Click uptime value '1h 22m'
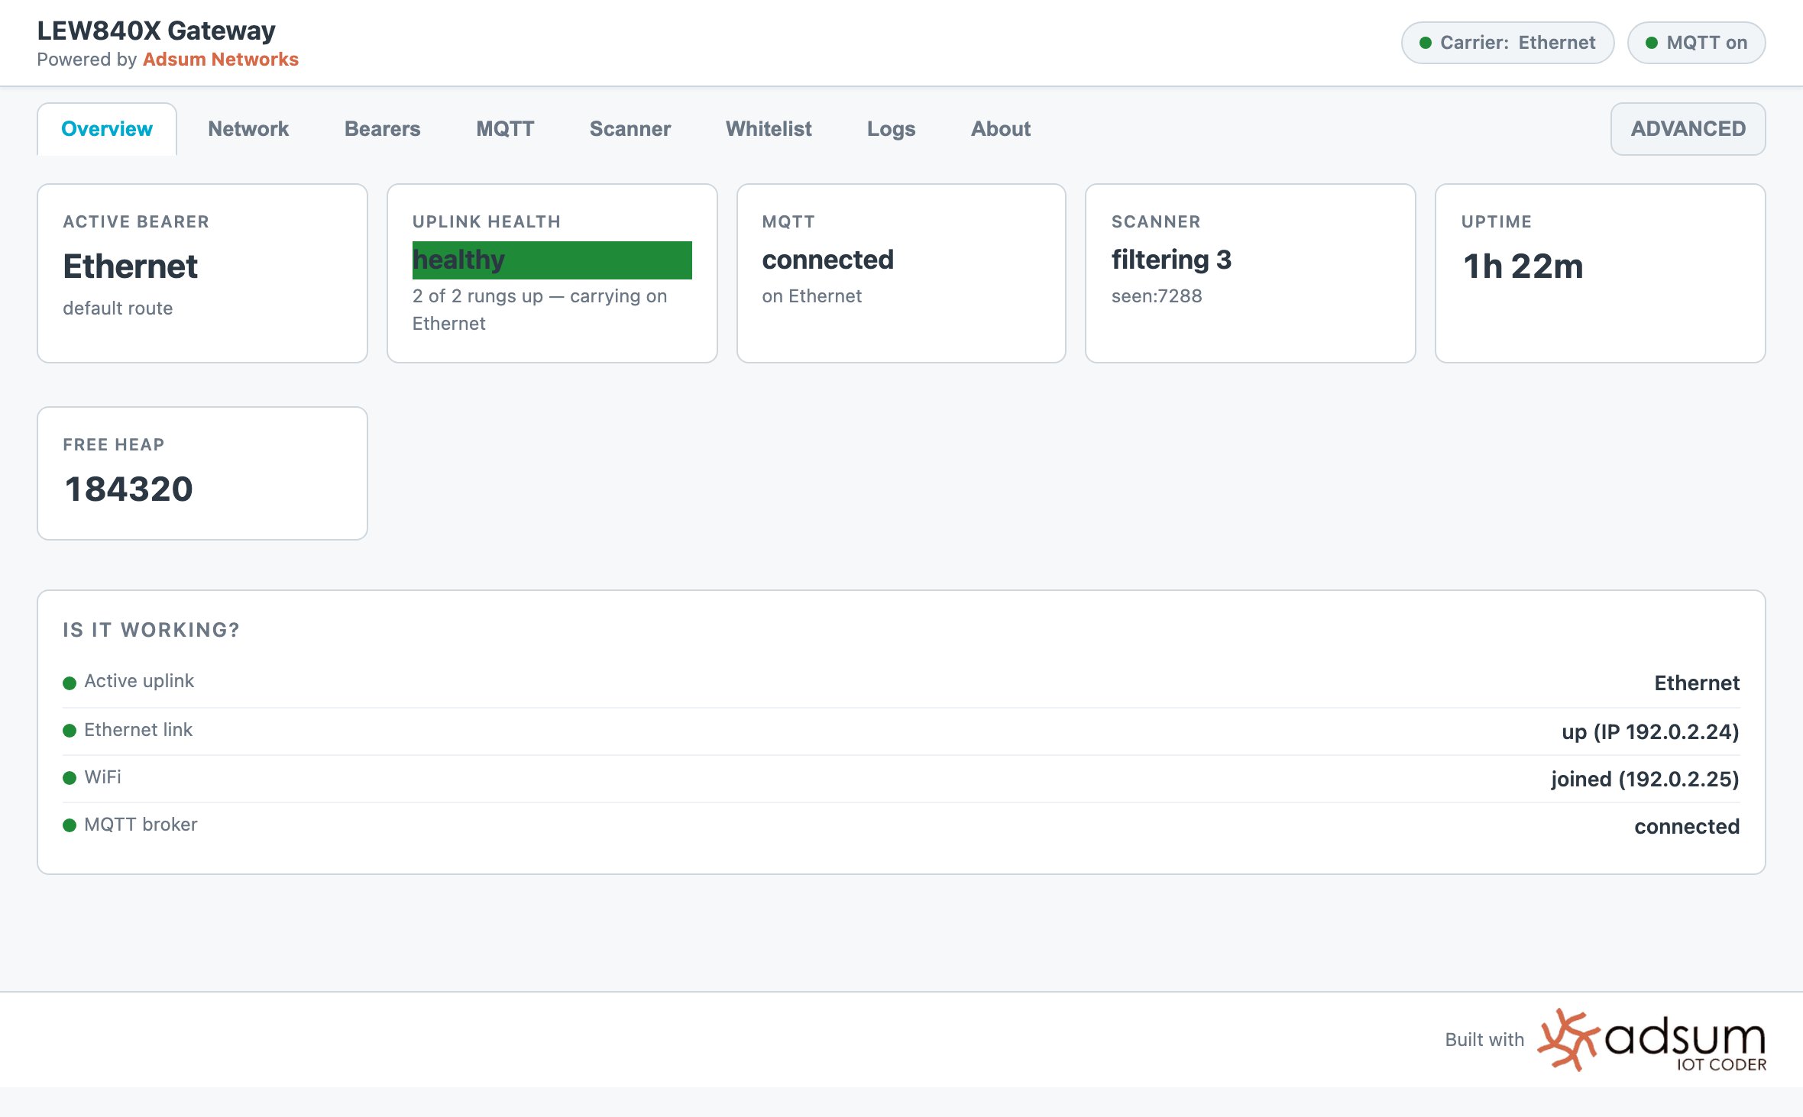This screenshot has height=1117, width=1803. pos(1523,266)
